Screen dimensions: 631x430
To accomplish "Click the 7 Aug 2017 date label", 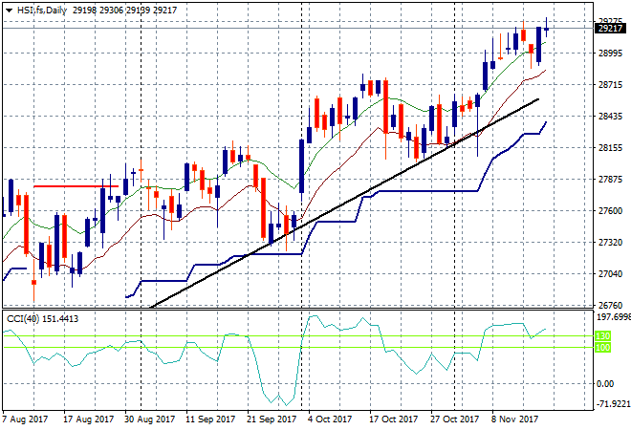I will (25, 419).
